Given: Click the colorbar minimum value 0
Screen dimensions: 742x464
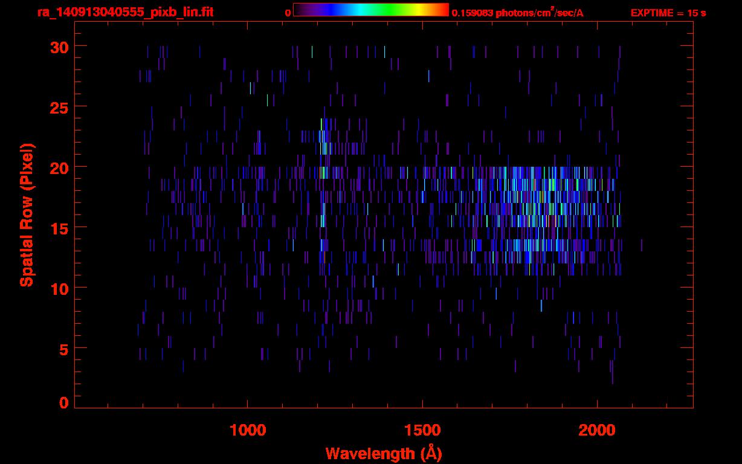Looking at the screenshot, I should tap(288, 13).
